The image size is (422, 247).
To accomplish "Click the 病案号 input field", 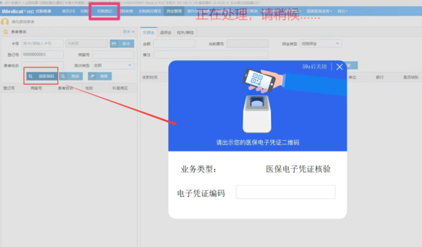I will (113, 55).
